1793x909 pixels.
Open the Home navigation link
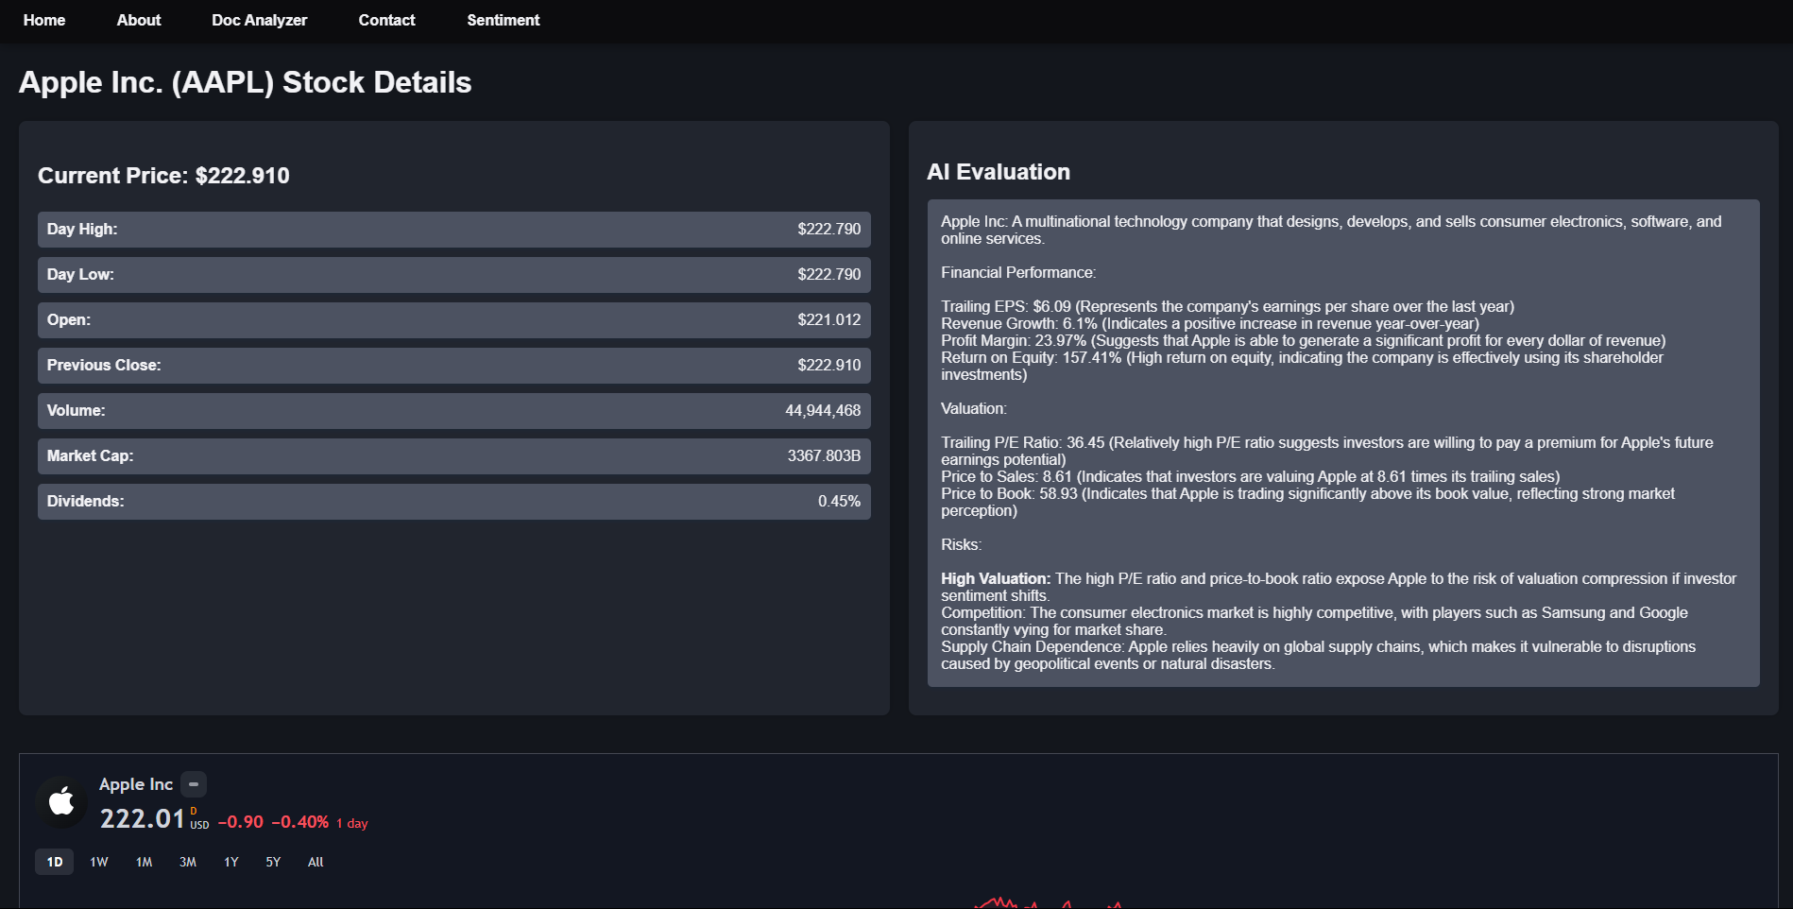click(44, 20)
